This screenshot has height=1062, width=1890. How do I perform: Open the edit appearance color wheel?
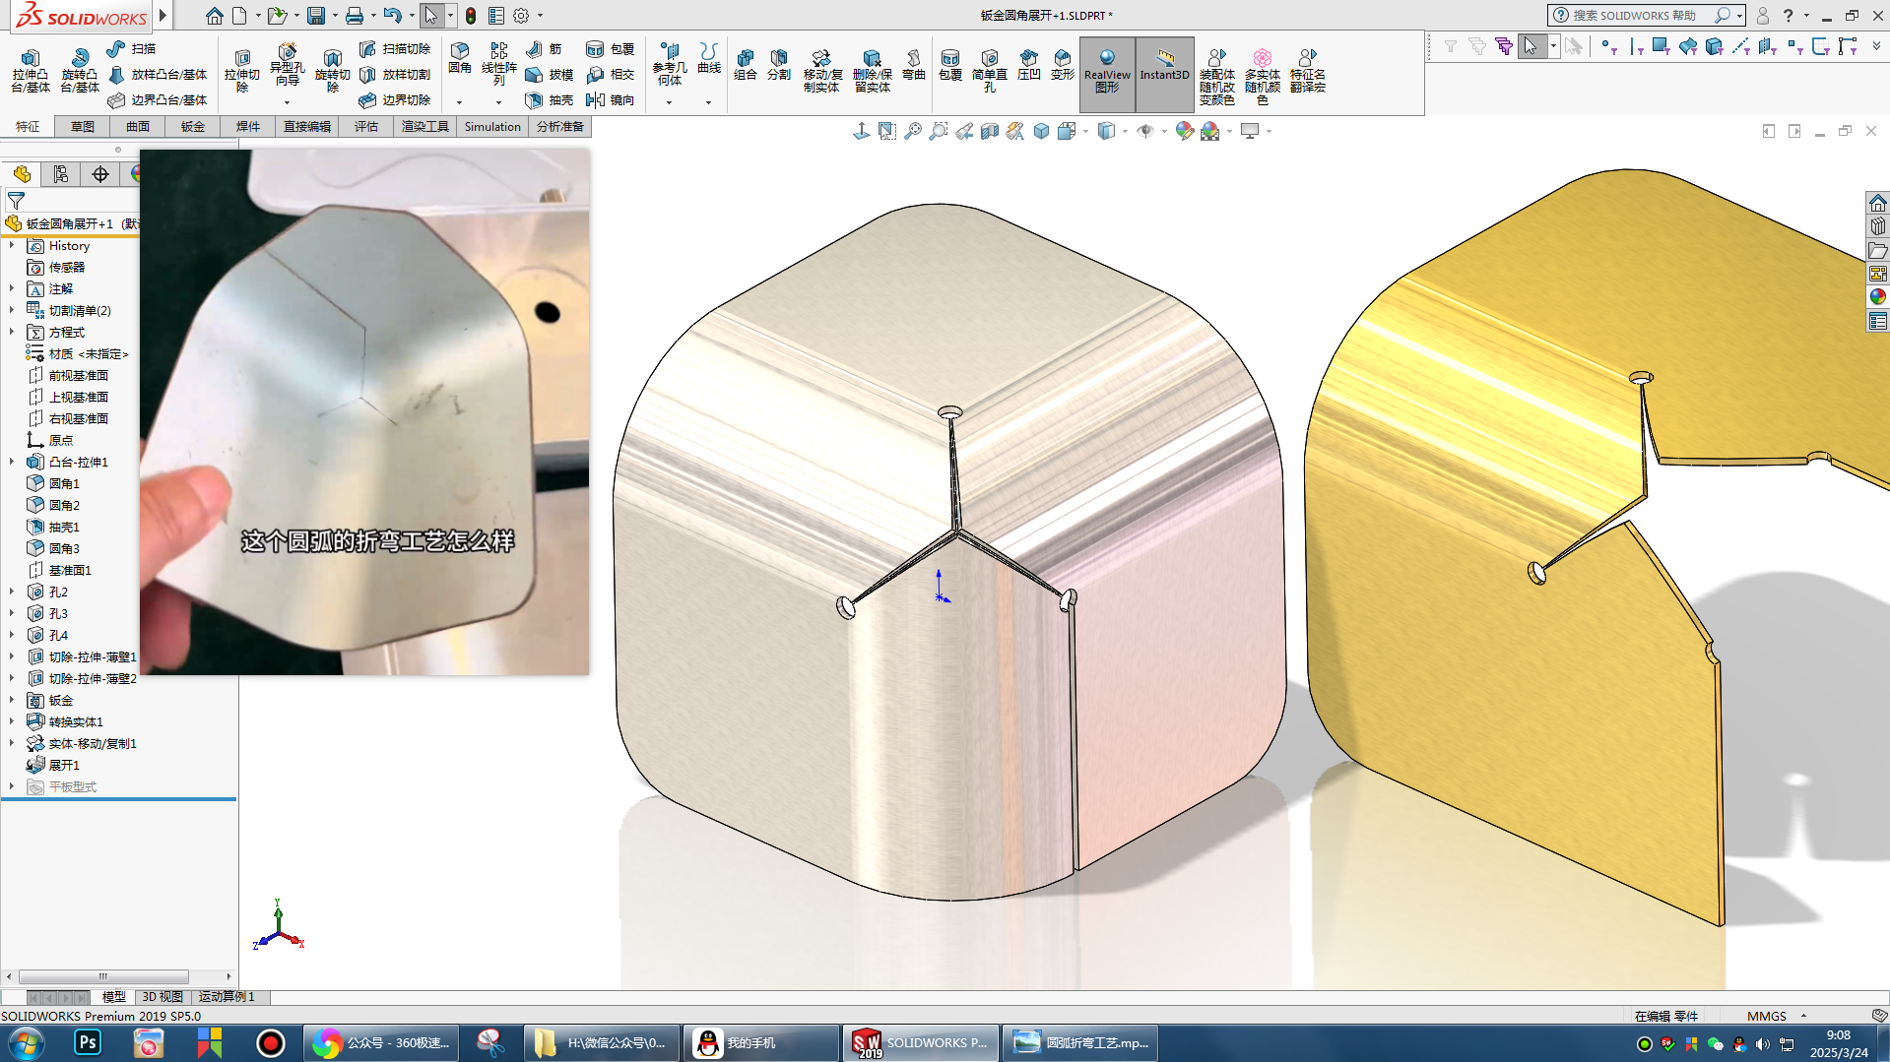[x=1184, y=131]
